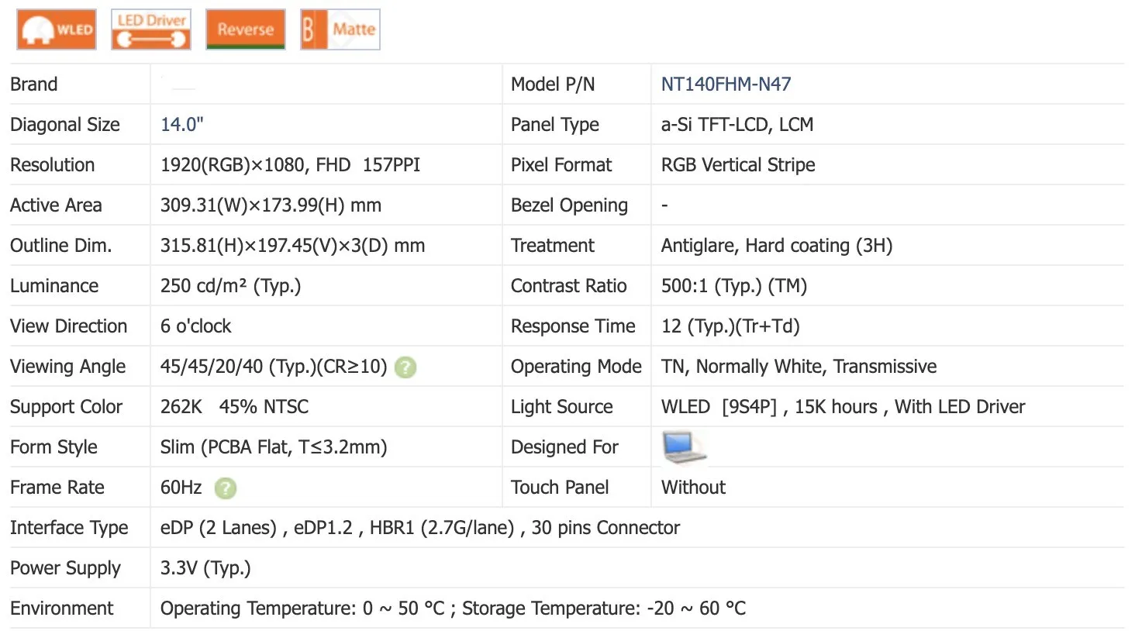Select the support color value 262K 45% NTSC
The image size is (1135, 631).
(x=234, y=407)
